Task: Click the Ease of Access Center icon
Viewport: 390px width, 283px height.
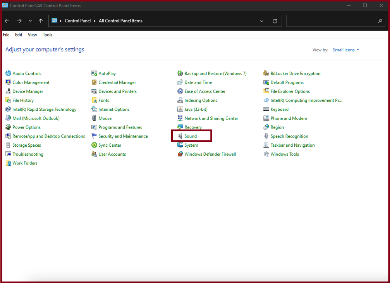Action: [180, 91]
